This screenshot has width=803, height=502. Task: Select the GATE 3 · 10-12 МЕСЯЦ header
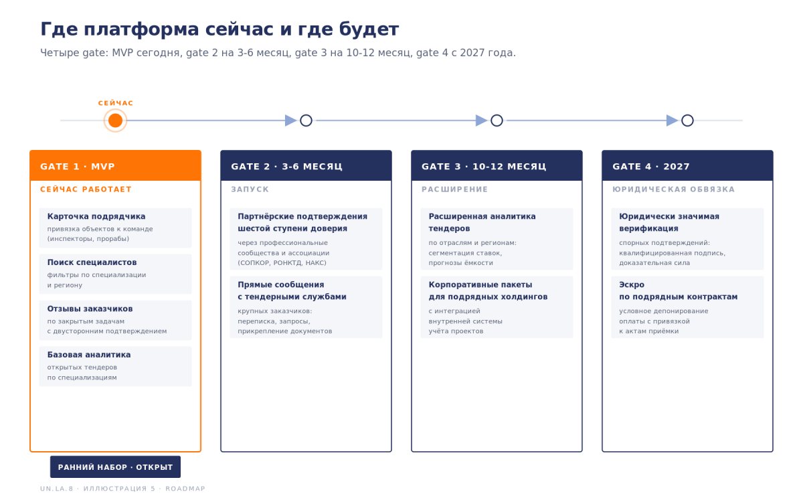[497, 166]
